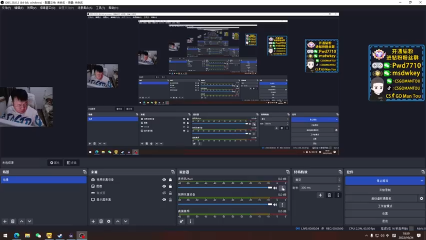Viewport: 426px width, 240px height.
Task: Hide the image source
Action: pos(164,186)
